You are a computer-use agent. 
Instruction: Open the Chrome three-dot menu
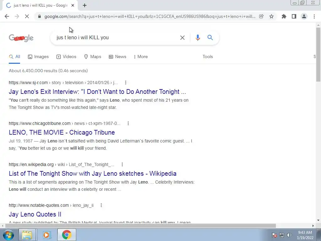[x=314, y=16]
